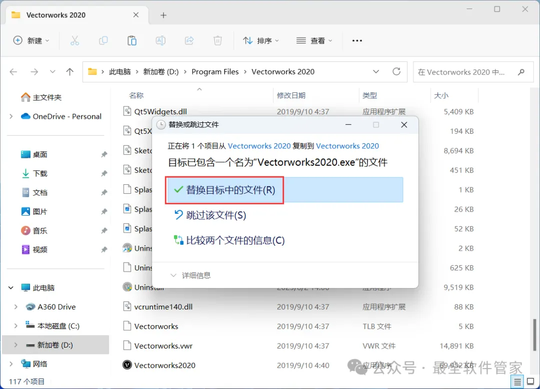Close the 替换或跳过文件 dialog
Screen dimensions: 540x389
(404, 125)
